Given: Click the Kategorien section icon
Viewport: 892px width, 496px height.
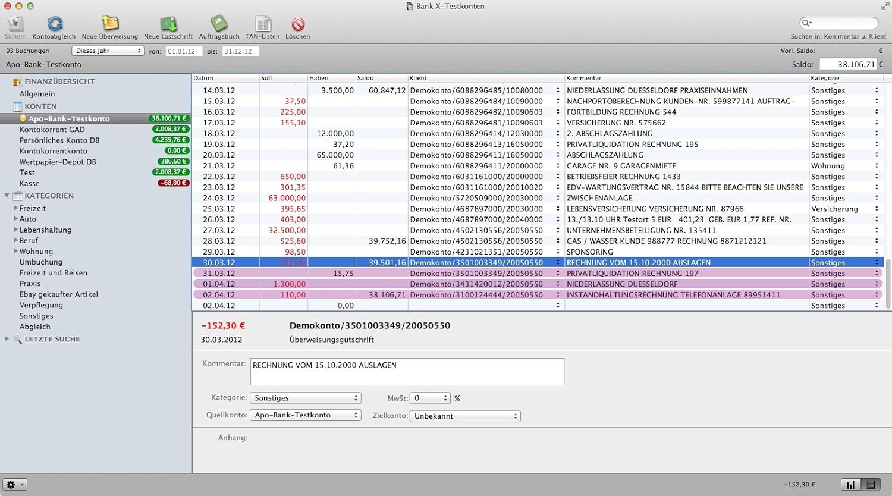Looking at the screenshot, I should pos(18,196).
